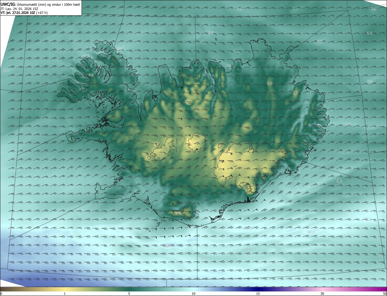This screenshot has height=296, width=387.
Task: Click the 8.0 value label near the west edge
Action: (6, 70)
